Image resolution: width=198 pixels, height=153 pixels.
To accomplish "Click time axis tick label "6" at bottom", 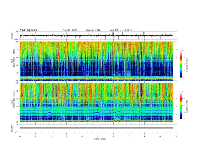I will coord(113,136).
